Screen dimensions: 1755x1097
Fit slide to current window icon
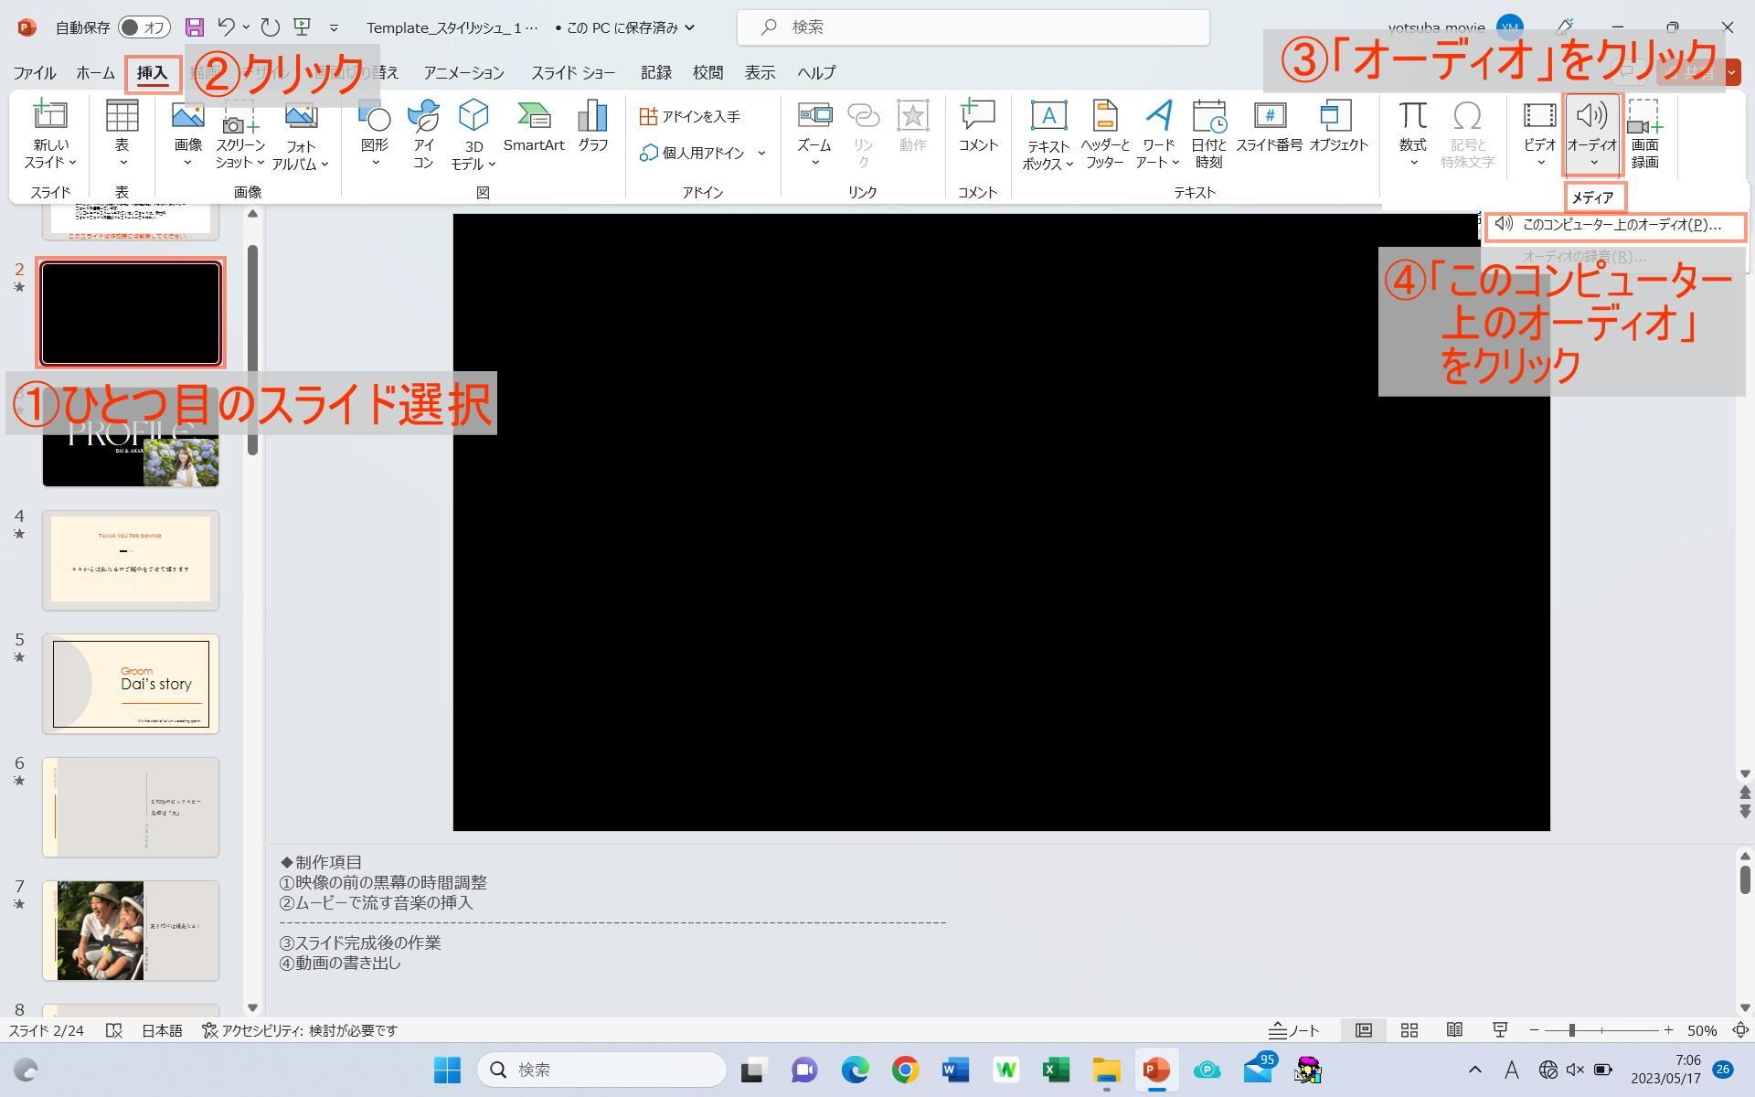coord(1740,1030)
